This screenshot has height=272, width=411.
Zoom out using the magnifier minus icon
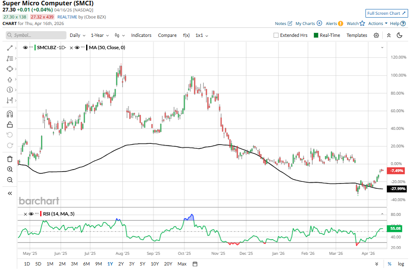(x=10, y=180)
